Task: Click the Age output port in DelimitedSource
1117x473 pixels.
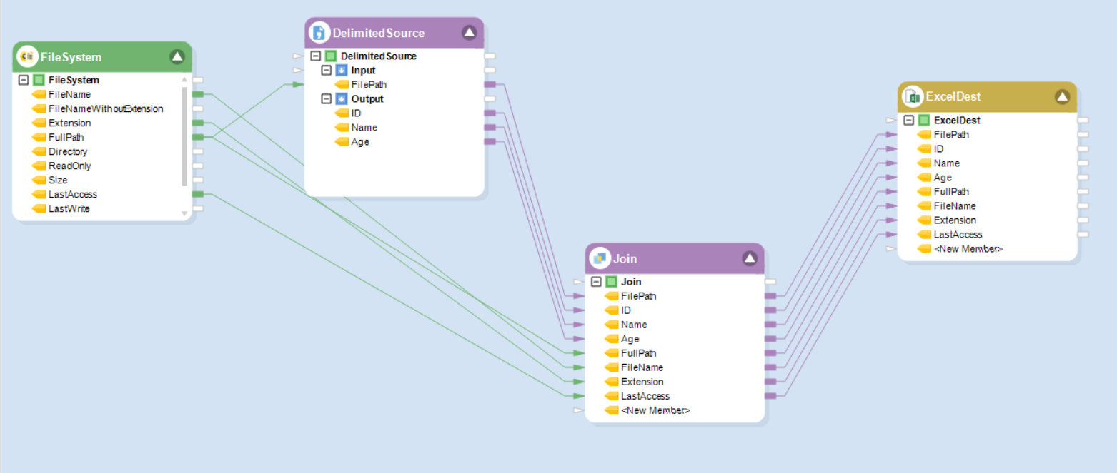Action: tap(490, 142)
